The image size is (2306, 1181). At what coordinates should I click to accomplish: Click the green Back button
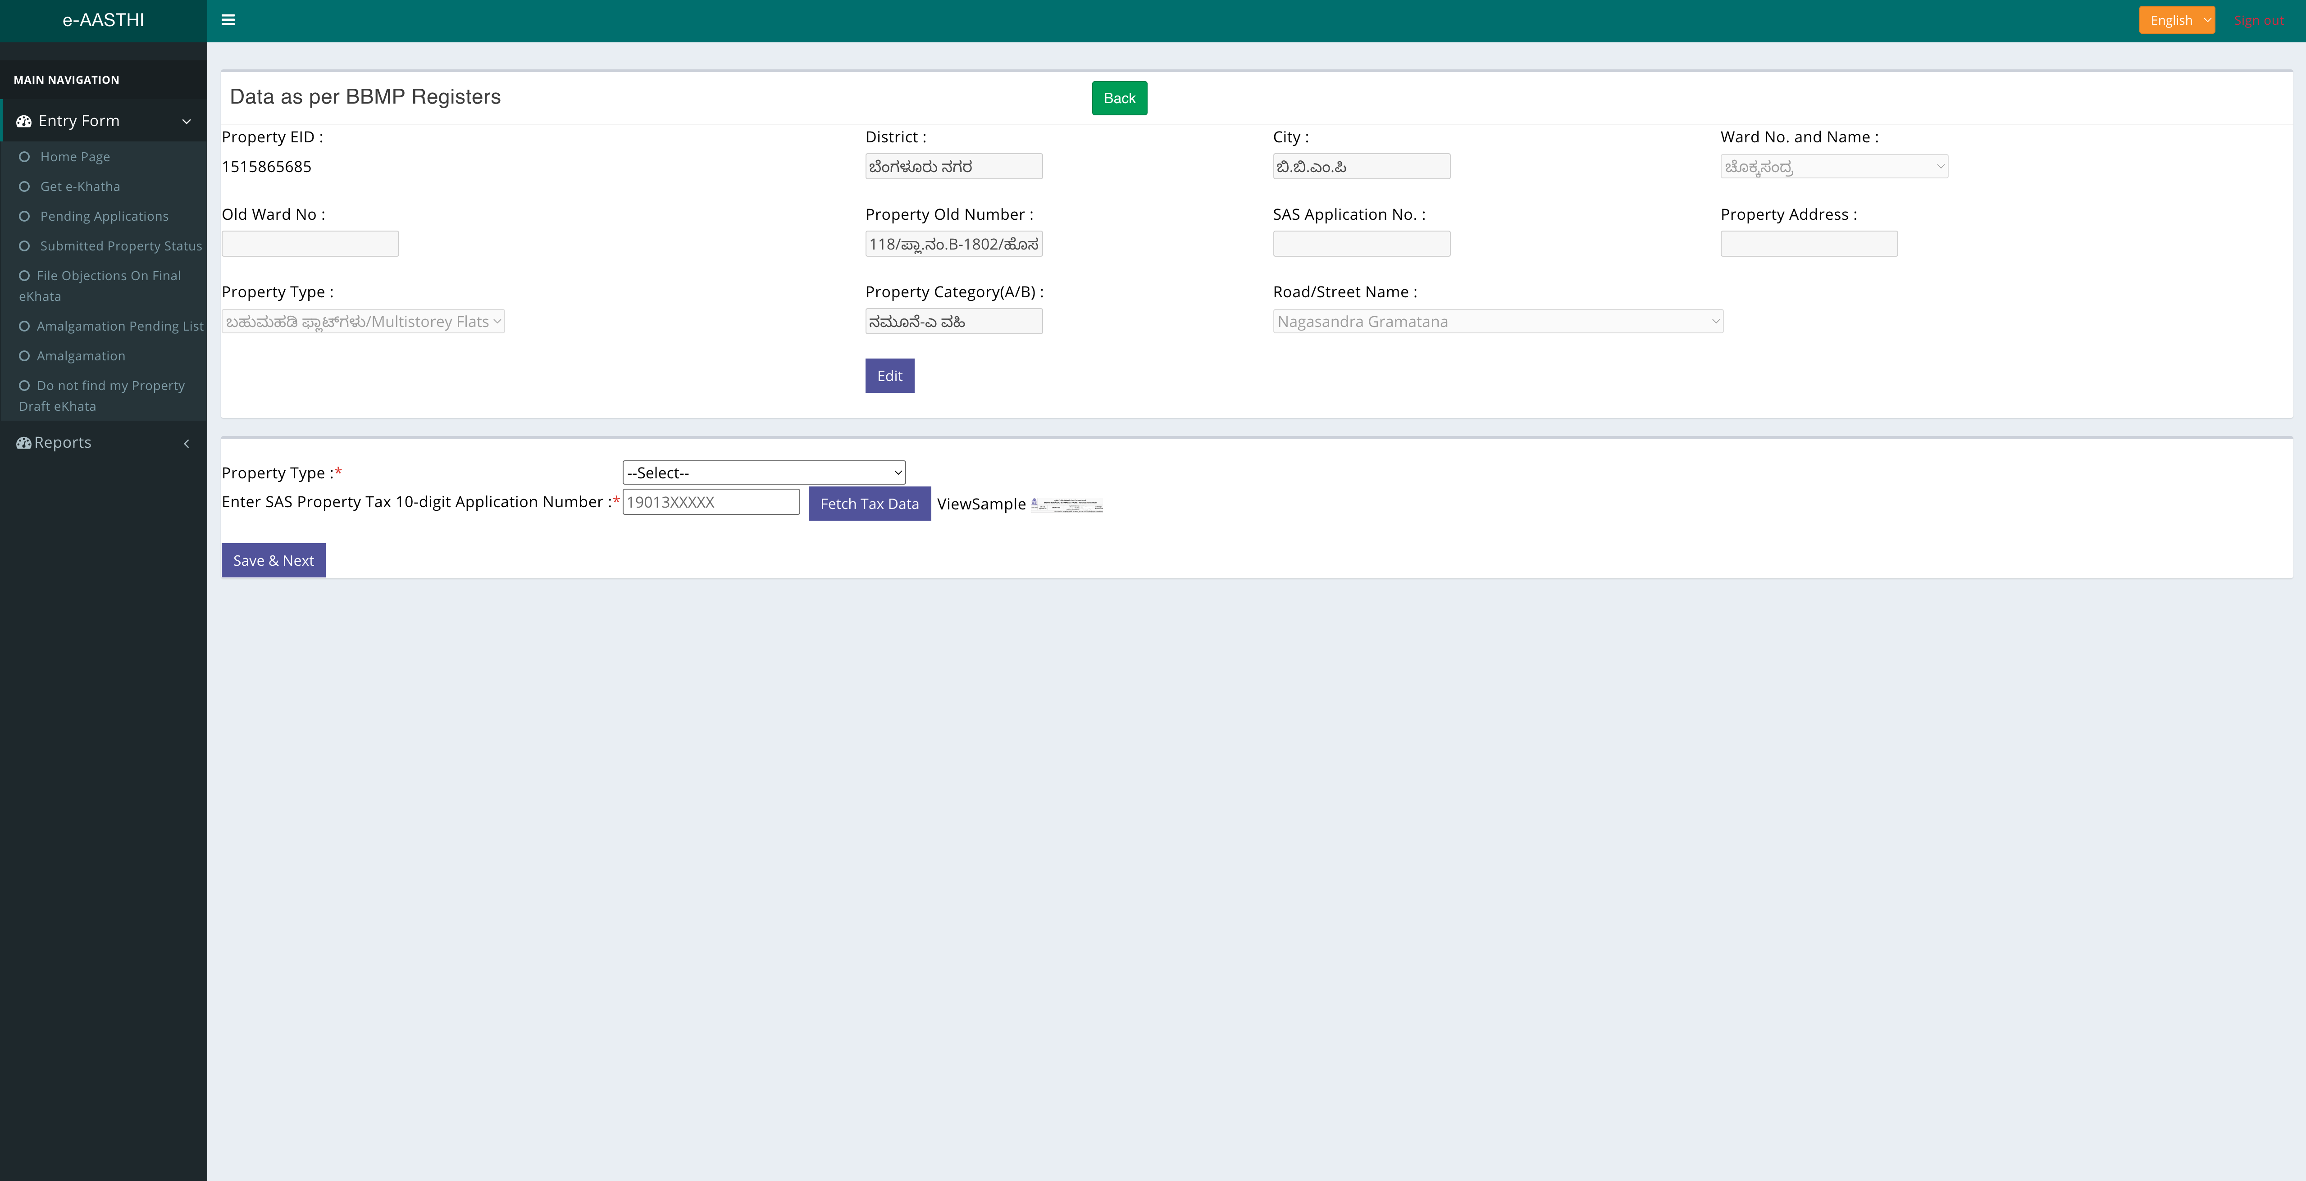pyautogui.click(x=1119, y=98)
